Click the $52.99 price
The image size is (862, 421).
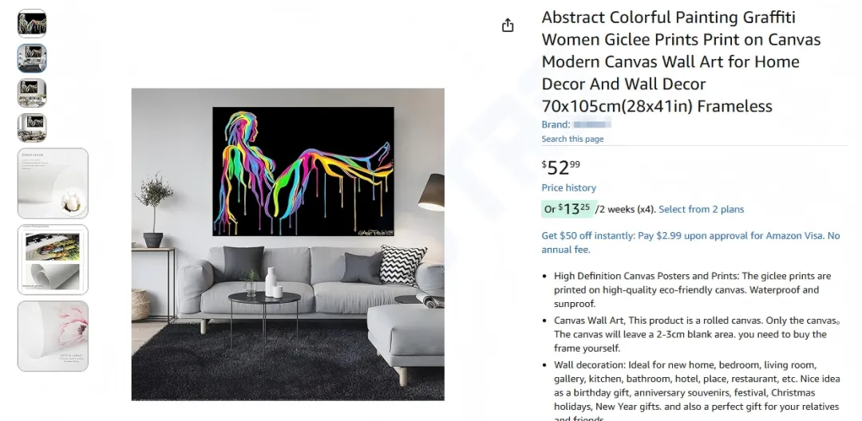[x=561, y=167]
